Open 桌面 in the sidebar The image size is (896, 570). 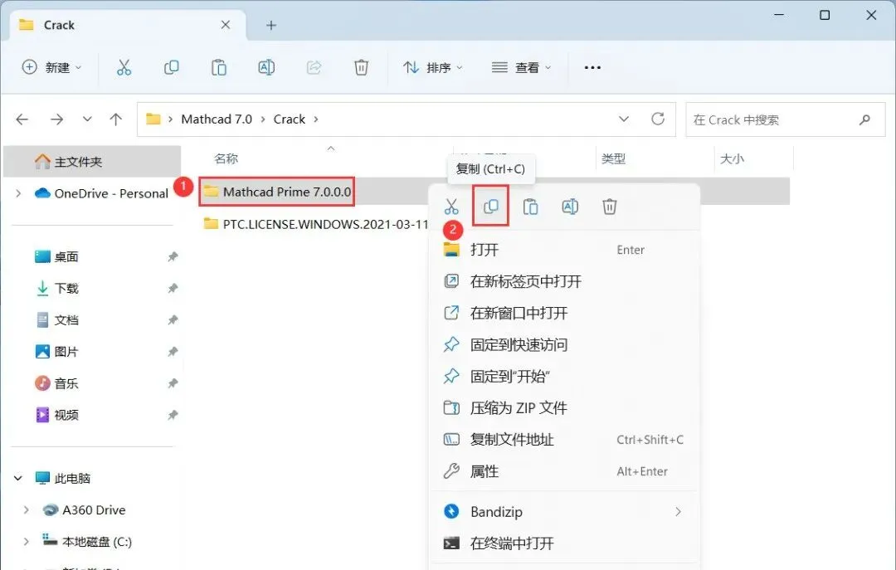[57, 256]
